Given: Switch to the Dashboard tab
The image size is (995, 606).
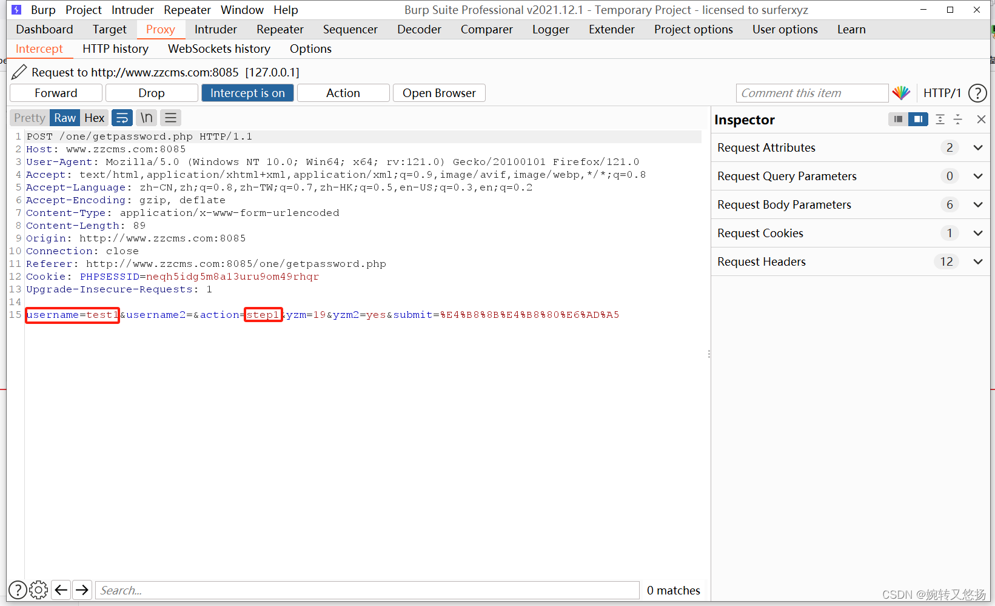Looking at the screenshot, I should [x=44, y=29].
